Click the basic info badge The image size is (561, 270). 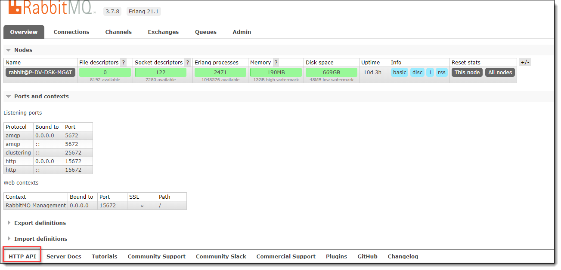[400, 73]
